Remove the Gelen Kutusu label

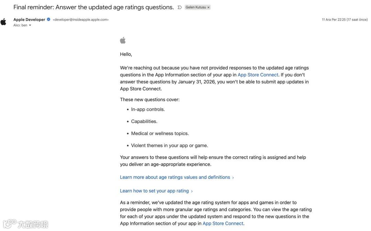(x=209, y=7)
